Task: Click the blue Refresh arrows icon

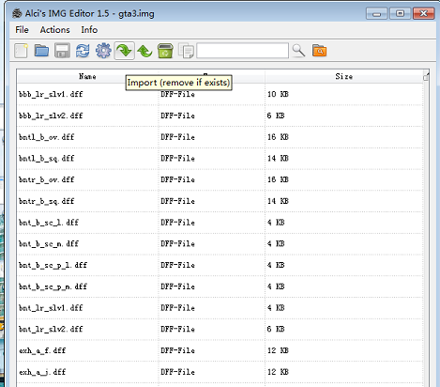Action: [x=83, y=51]
